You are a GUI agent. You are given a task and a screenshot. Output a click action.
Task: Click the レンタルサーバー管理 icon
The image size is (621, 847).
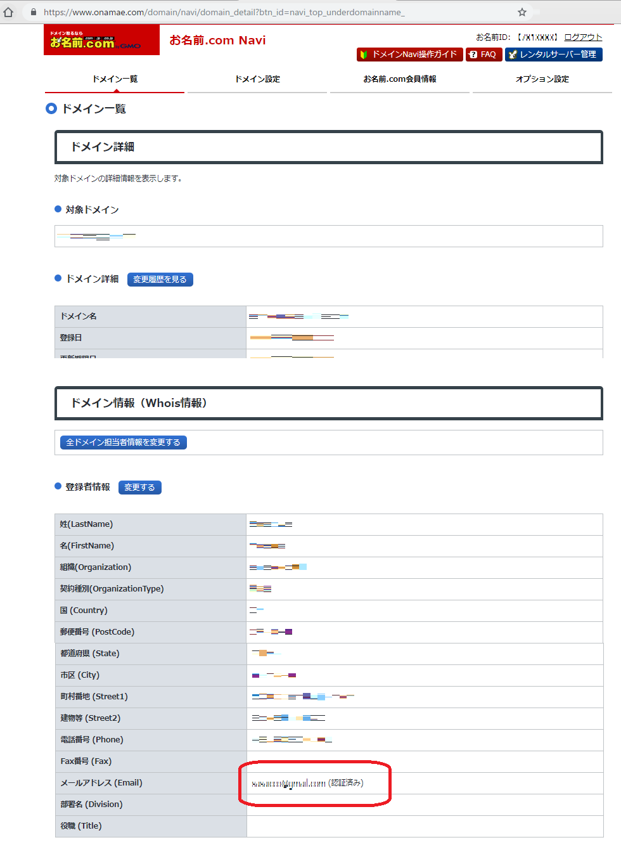[513, 55]
